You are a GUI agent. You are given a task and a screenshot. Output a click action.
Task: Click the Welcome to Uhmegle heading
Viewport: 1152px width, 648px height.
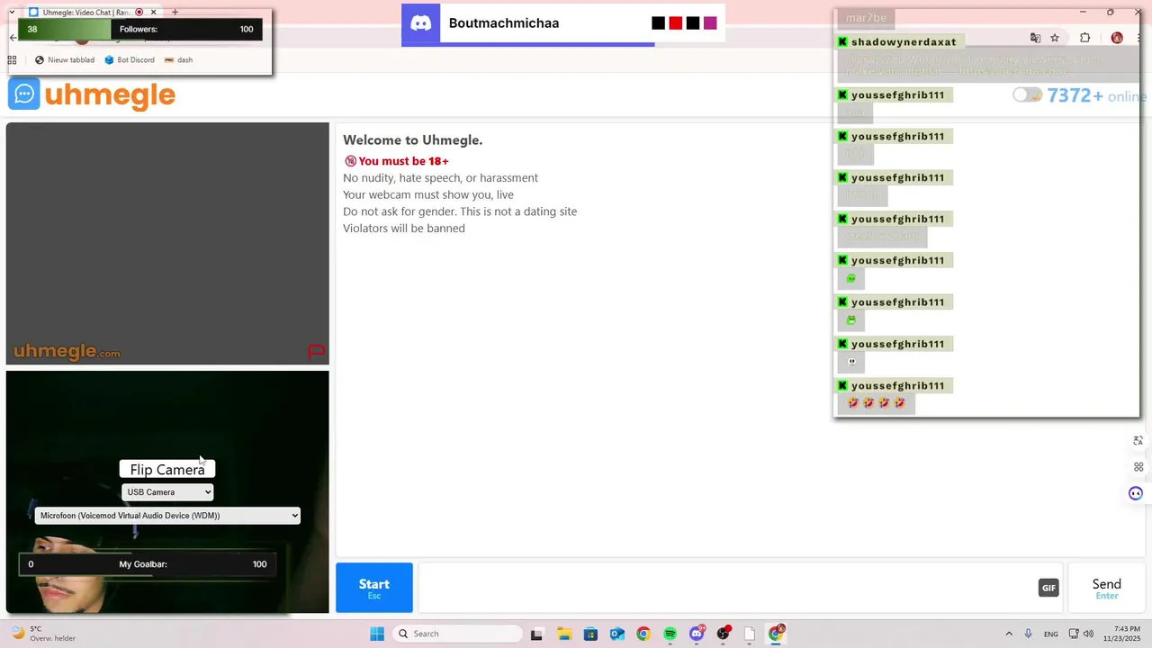(412, 139)
